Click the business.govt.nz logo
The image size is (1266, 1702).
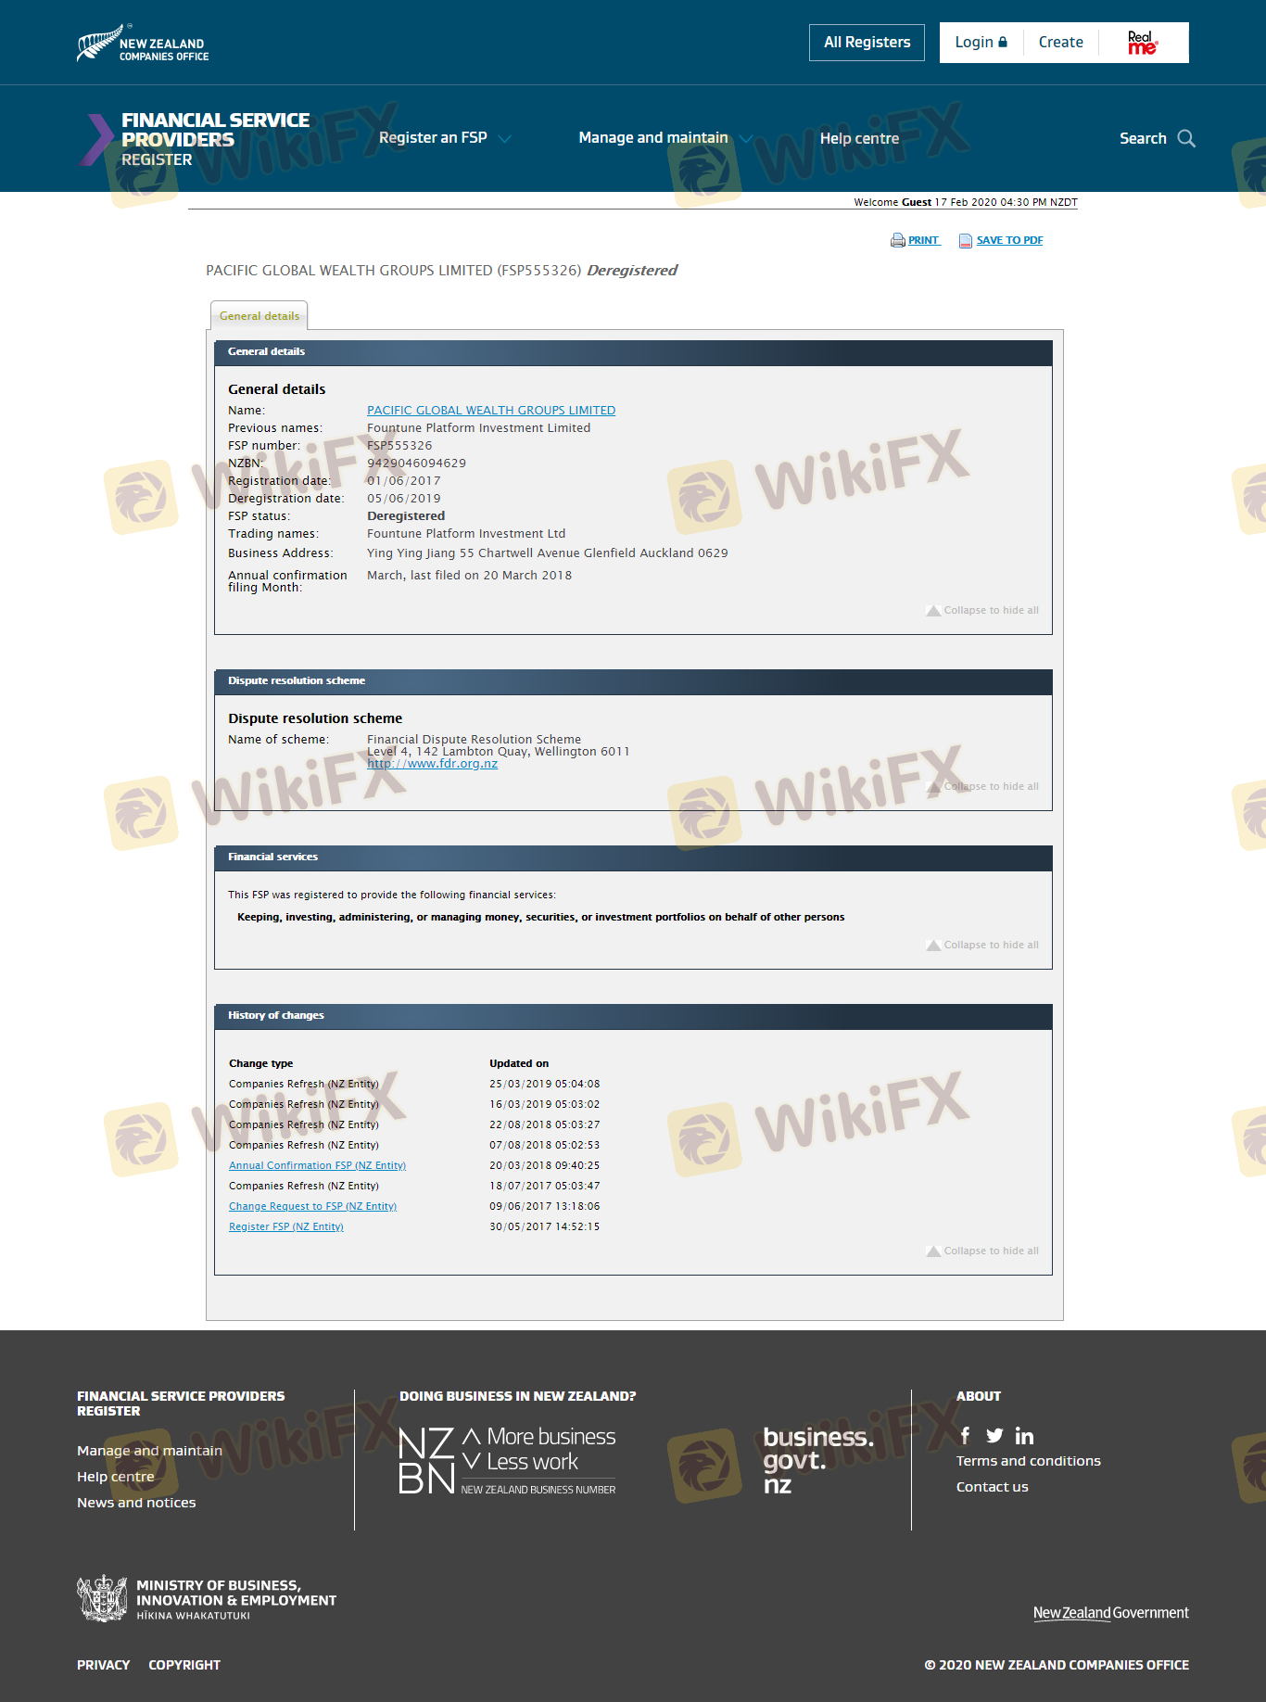click(818, 1460)
